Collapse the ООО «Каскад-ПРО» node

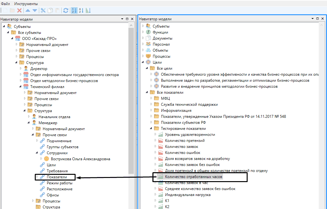[12, 38]
